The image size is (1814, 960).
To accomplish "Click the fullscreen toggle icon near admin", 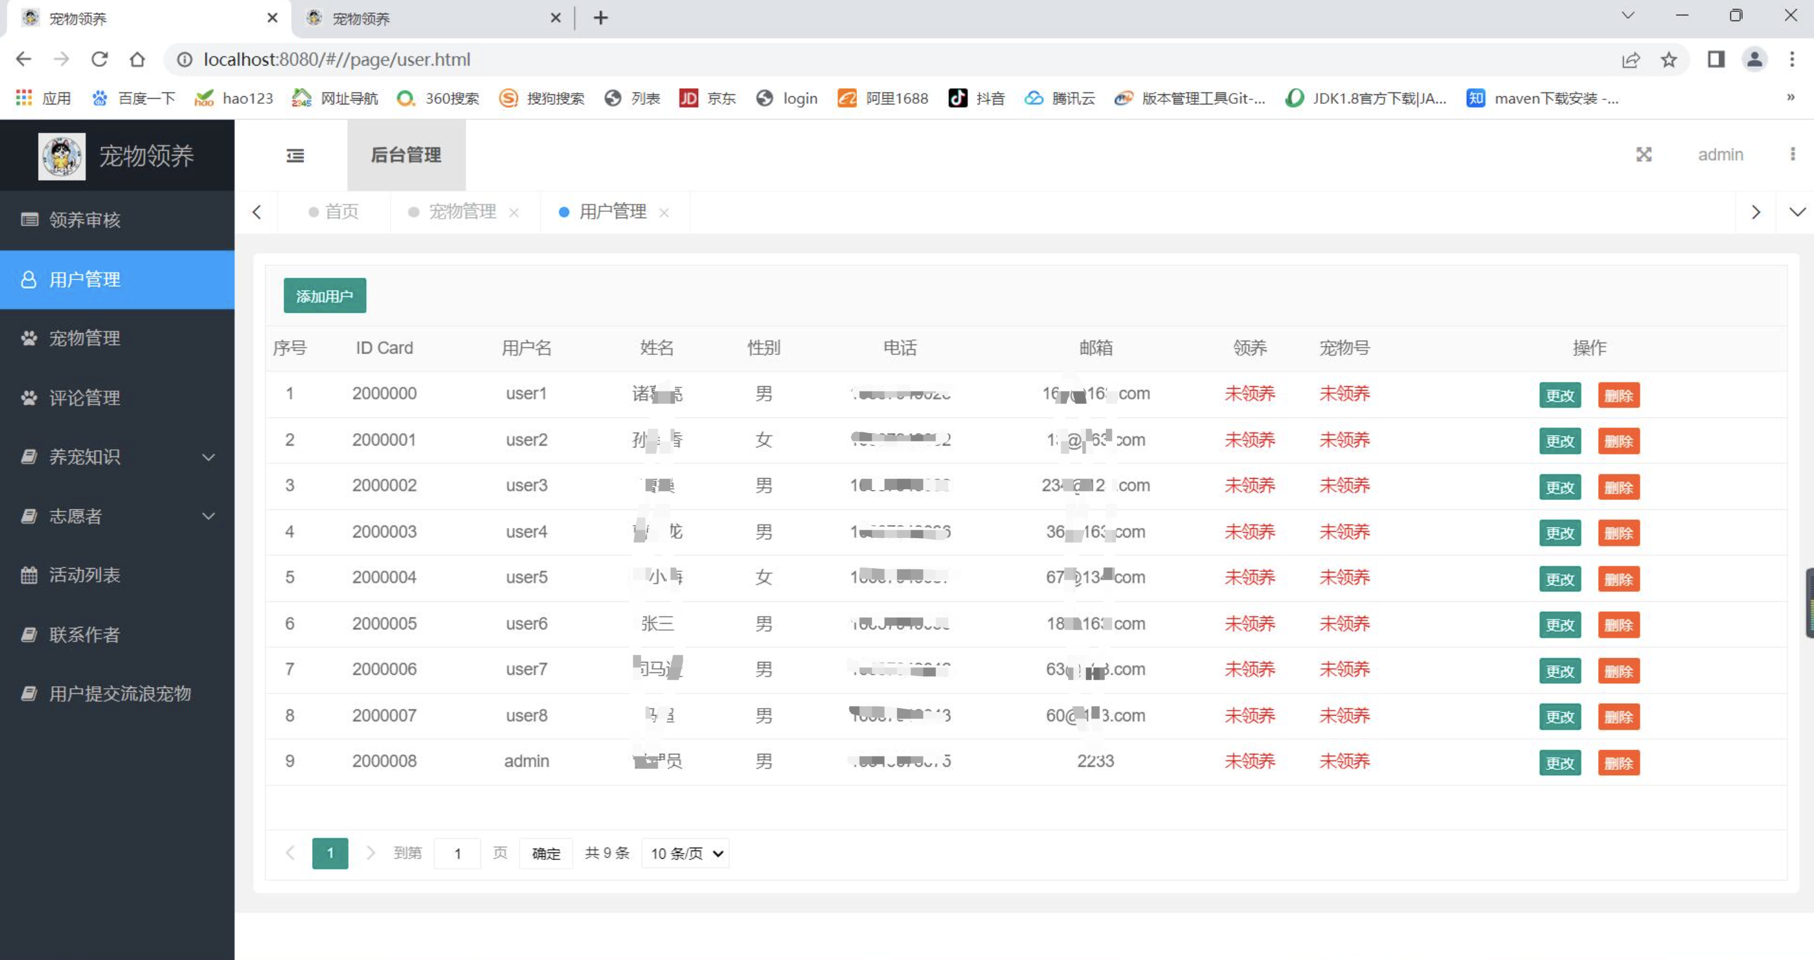I will 1644,155.
